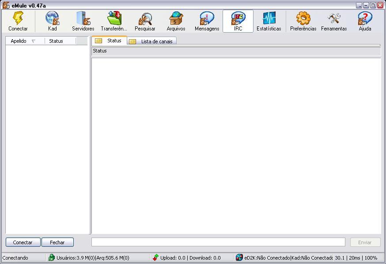Focus the IRC message input field

click(x=218, y=242)
